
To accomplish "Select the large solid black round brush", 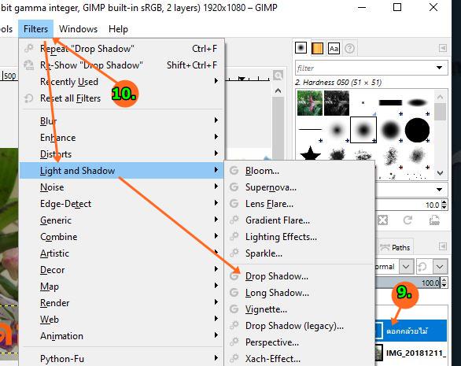I will click(x=417, y=130).
